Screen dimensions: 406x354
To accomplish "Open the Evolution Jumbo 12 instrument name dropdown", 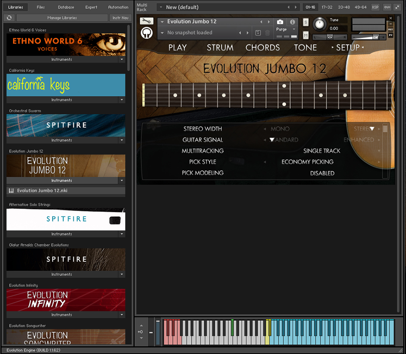I will [x=162, y=22].
